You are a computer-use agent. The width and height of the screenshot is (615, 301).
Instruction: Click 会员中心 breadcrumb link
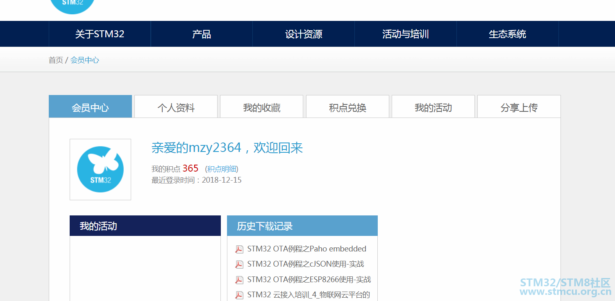click(85, 60)
